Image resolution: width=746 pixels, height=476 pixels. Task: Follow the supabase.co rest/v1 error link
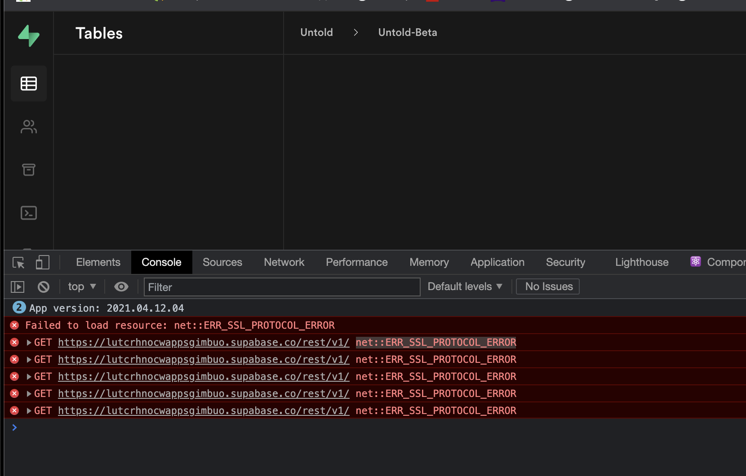pyautogui.click(x=203, y=342)
